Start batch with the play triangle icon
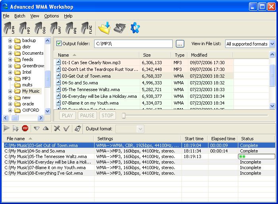This screenshot has height=204, width=278. coord(7,128)
